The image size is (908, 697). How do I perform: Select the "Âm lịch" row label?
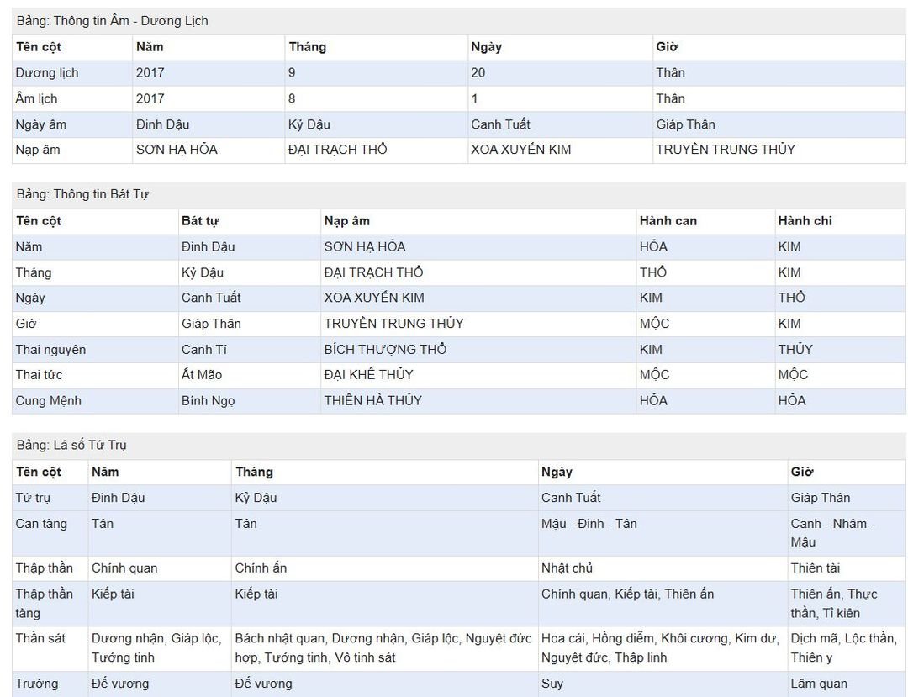point(37,98)
